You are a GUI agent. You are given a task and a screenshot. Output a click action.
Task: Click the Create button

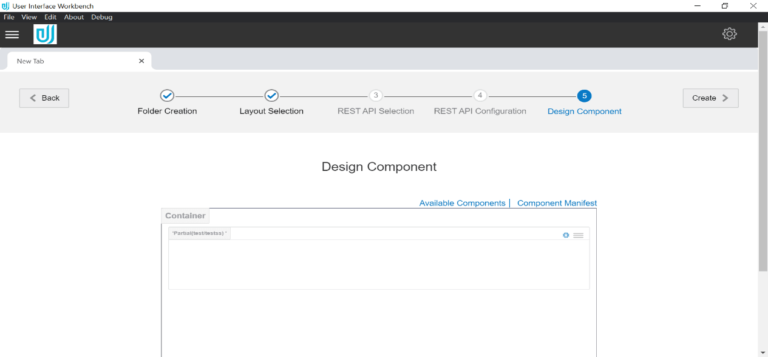710,98
